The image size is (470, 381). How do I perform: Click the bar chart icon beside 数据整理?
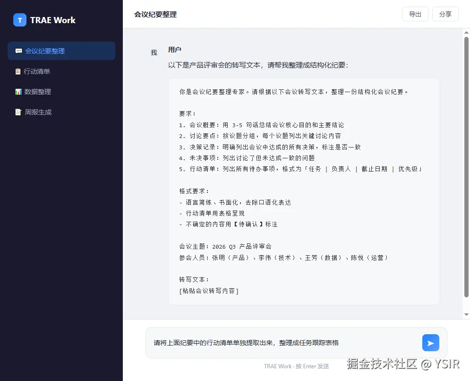[18, 92]
